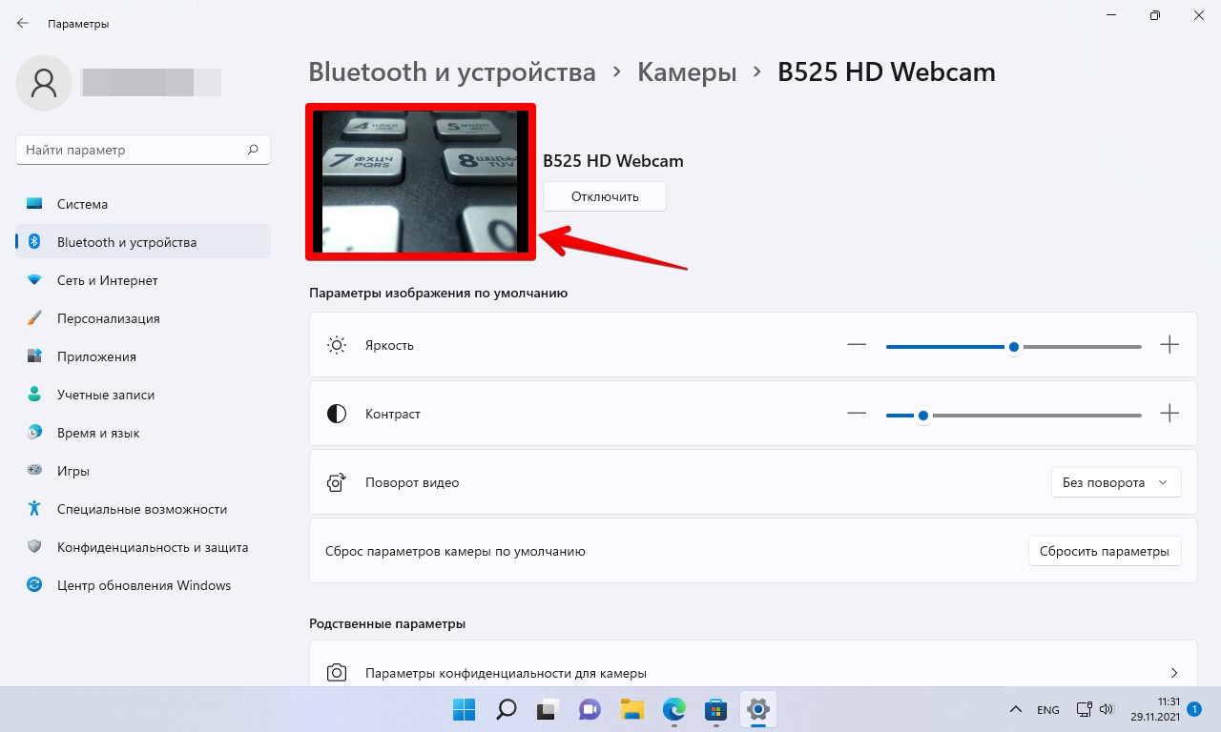This screenshot has height=732, width=1221.
Task: Open the Chat app on the taskbar
Action: coord(590,709)
